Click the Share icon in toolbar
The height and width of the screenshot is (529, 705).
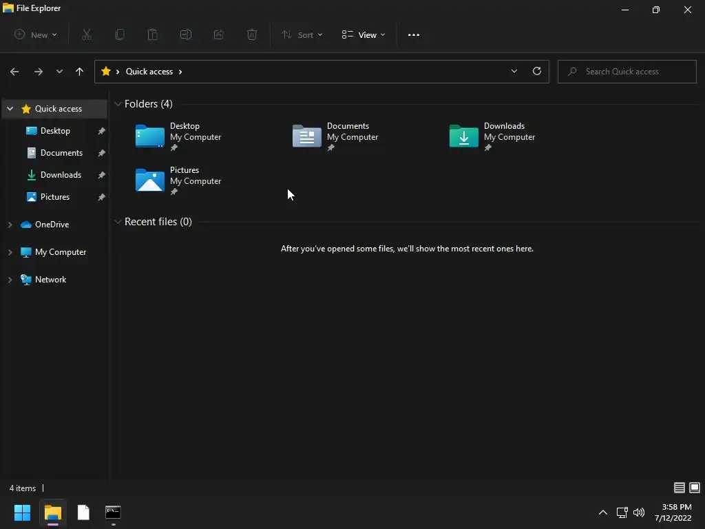(x=219, y=34)
